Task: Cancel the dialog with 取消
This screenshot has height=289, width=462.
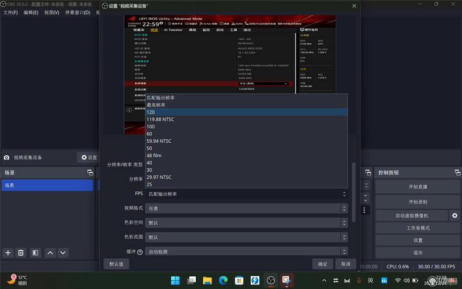Action: click(x=345, y=264)
